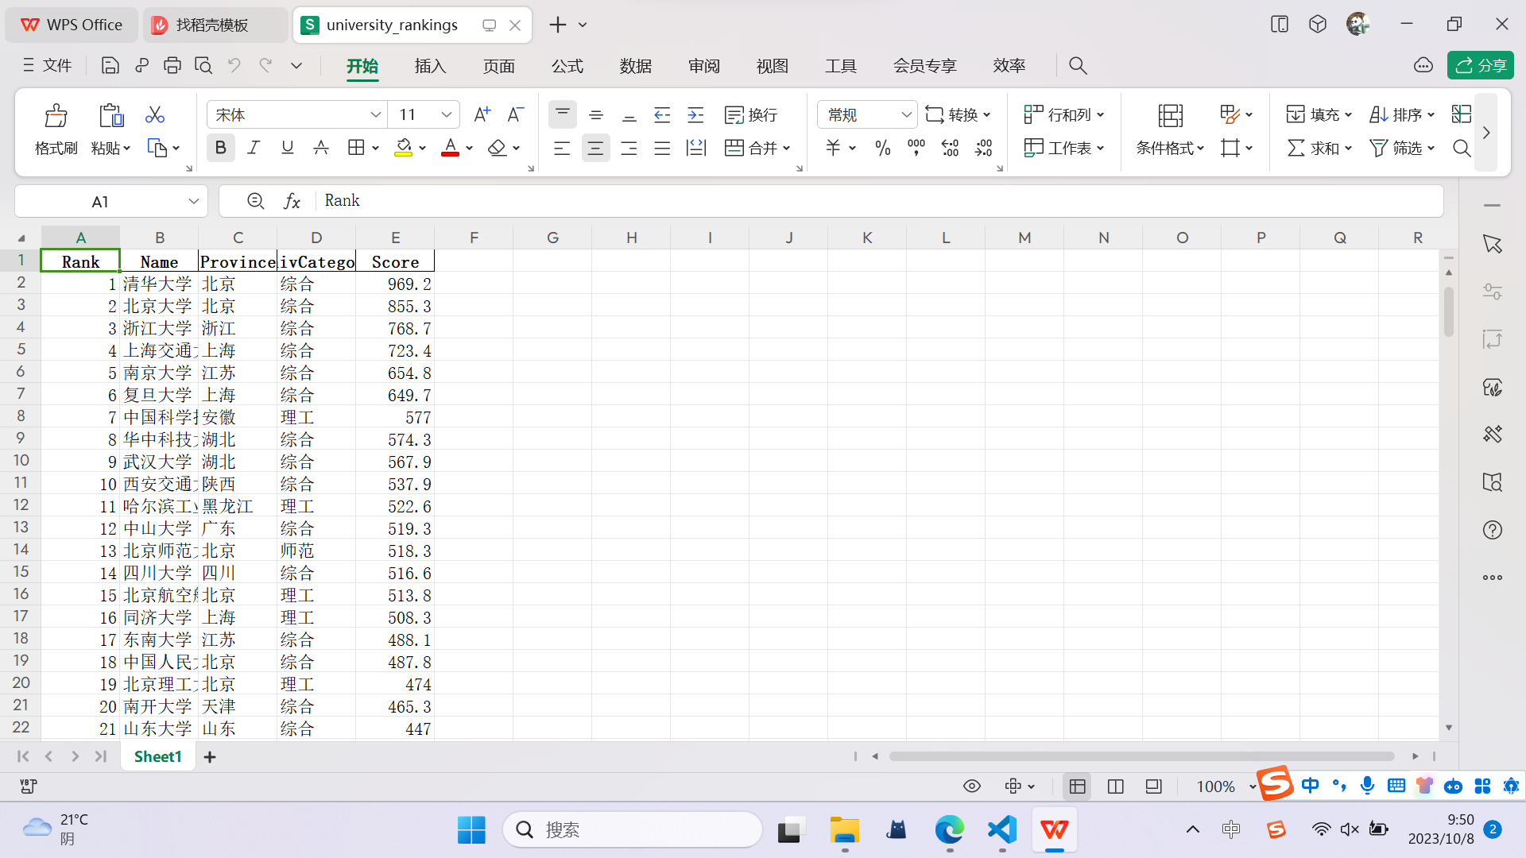Click the Increase indent icon
This screenshot has height=858, width=1526.
coord(695,115)
